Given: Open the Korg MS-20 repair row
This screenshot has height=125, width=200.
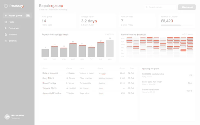Looking at the screenshot, I should pyautogui.click(x=88, y=78).
